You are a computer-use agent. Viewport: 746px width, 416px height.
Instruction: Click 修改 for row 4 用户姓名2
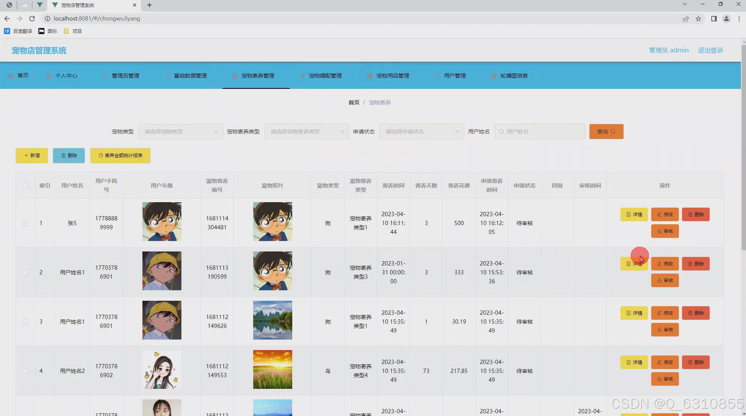pos(665,362)
